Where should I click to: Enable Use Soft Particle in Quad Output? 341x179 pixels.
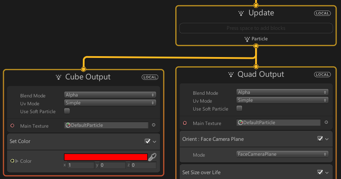pyautogui.click(x=239, y=108)
